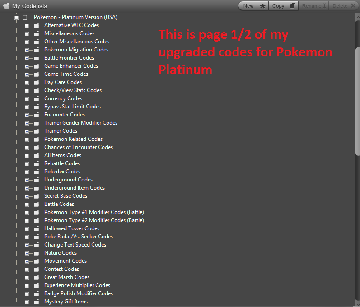This screenshot has width=360, height=307.
Task: Select the Experience Multiplier Codes row
Action: (x=77, y=285)
